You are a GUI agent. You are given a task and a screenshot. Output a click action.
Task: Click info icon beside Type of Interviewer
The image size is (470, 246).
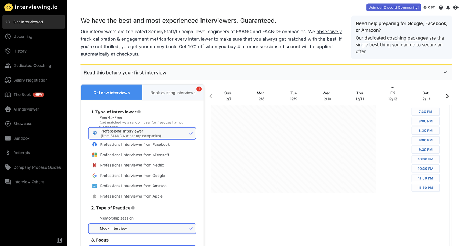(x=139, y=112)
